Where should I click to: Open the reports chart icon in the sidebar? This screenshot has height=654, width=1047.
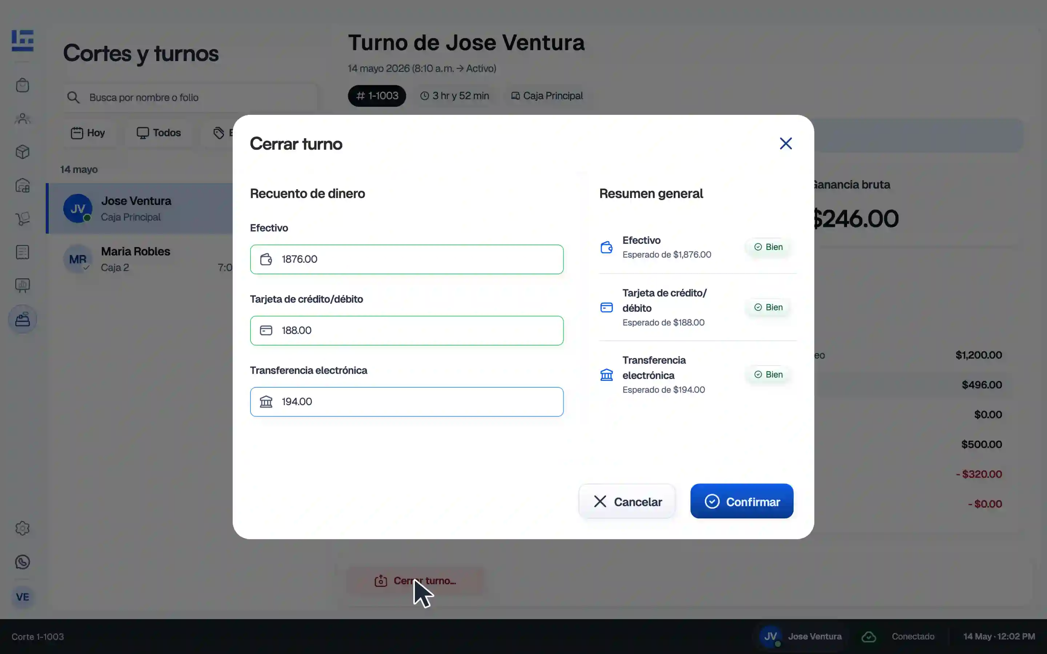23,286
